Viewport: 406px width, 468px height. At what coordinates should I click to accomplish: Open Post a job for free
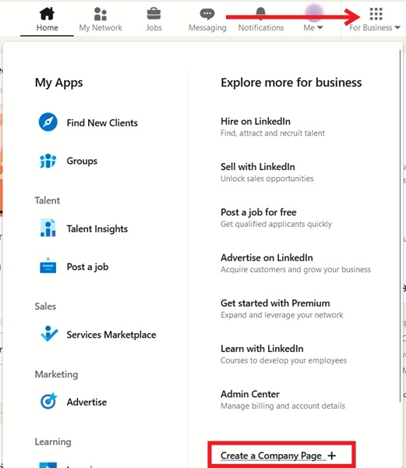coord(259,212)
